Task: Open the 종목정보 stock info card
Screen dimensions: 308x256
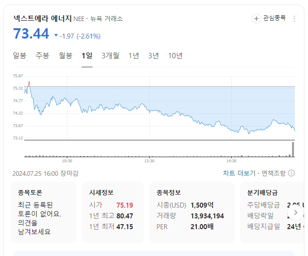Action: click(192, 213)
